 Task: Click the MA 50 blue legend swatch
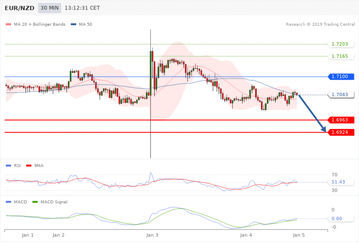pyautogui.click(x=73, y=24)
